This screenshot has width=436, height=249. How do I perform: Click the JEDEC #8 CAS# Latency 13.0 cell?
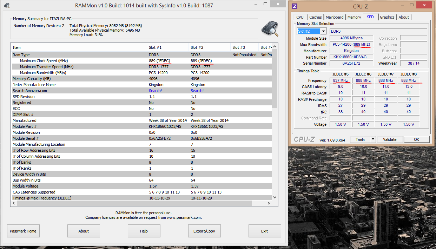[408, 87]
